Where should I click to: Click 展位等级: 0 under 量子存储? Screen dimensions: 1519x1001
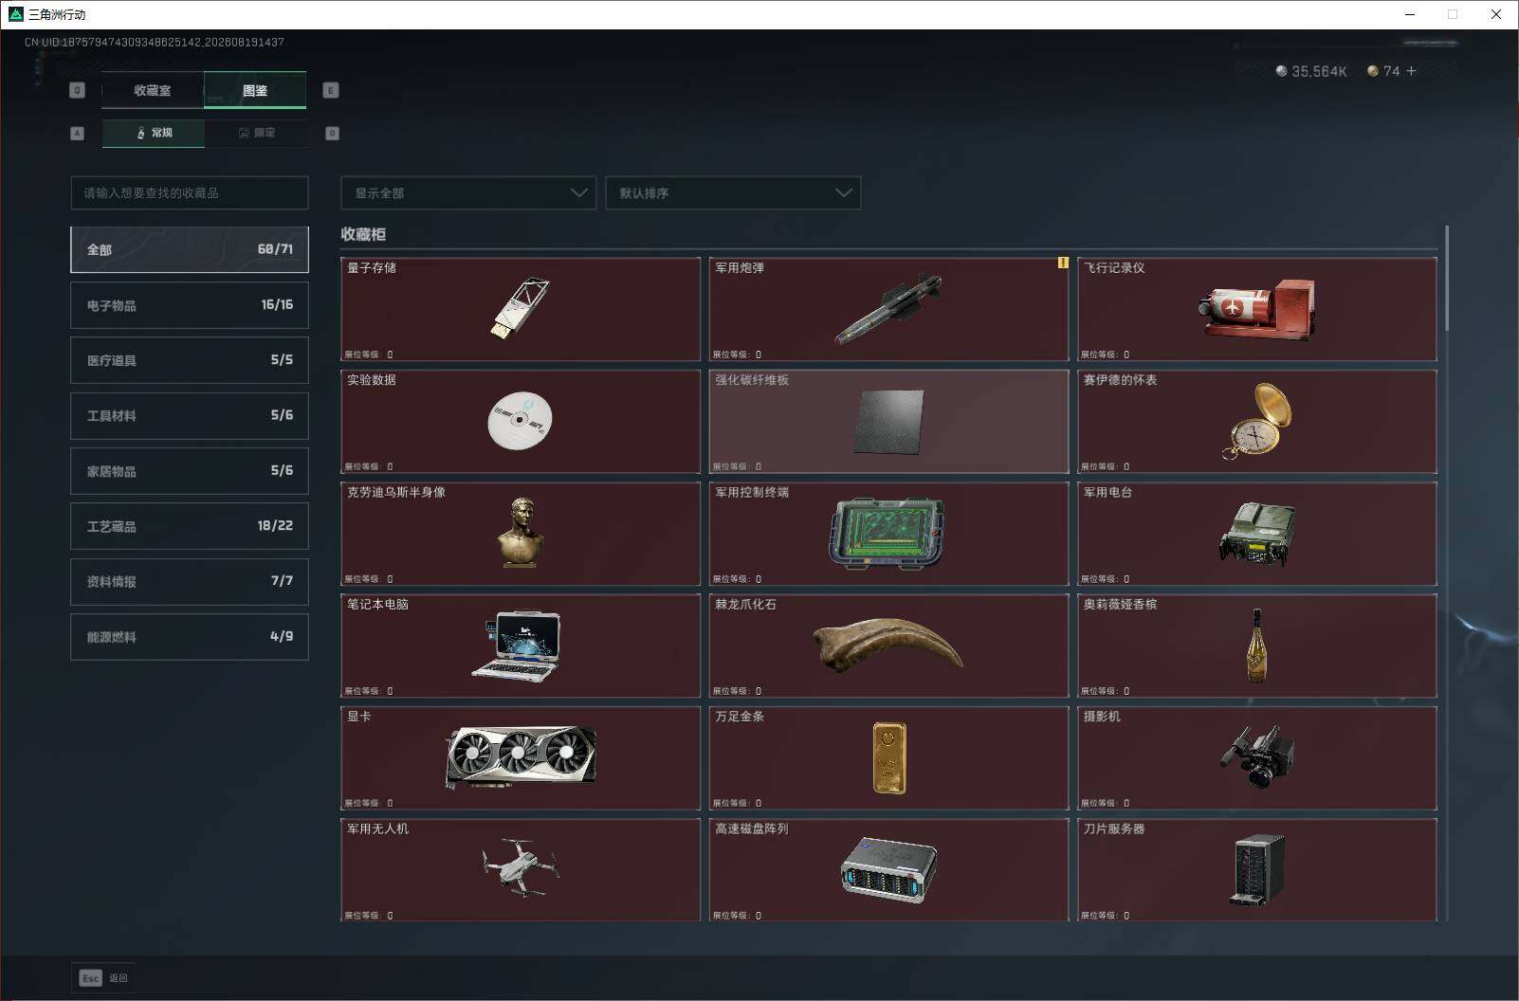click(369, 355)
